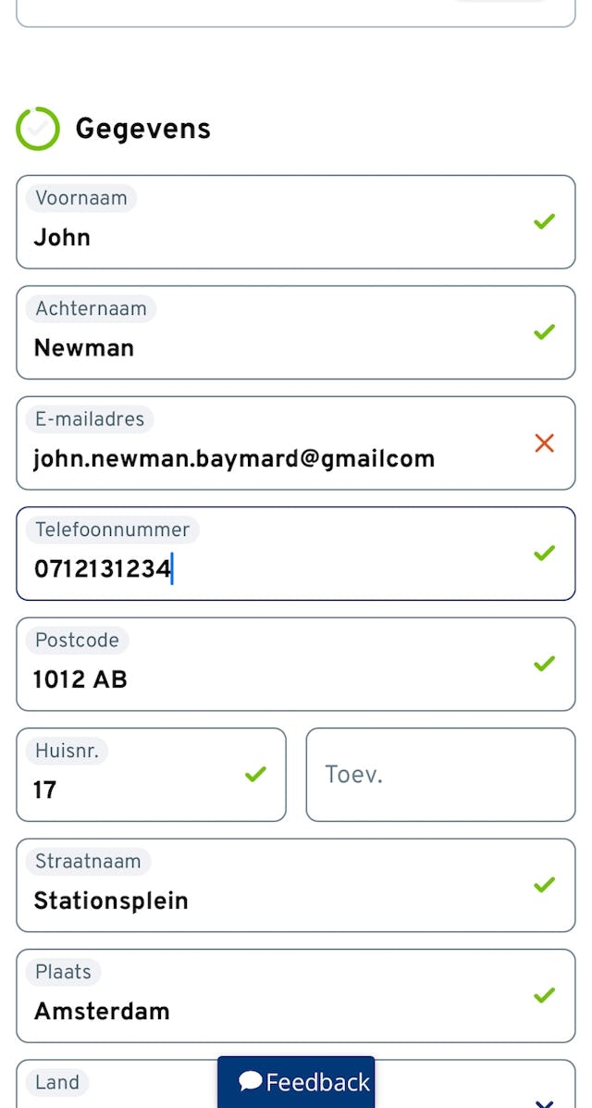Screen dimensions: 592x1108
Task: Select the E-mailadres input to correct the address
Action: (x=233, y=457)
